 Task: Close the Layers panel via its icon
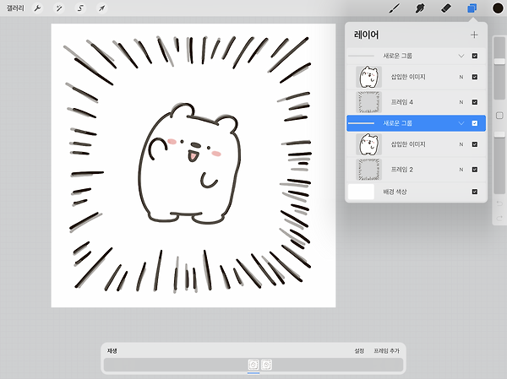pyautogui.click(x=472, y=8)
